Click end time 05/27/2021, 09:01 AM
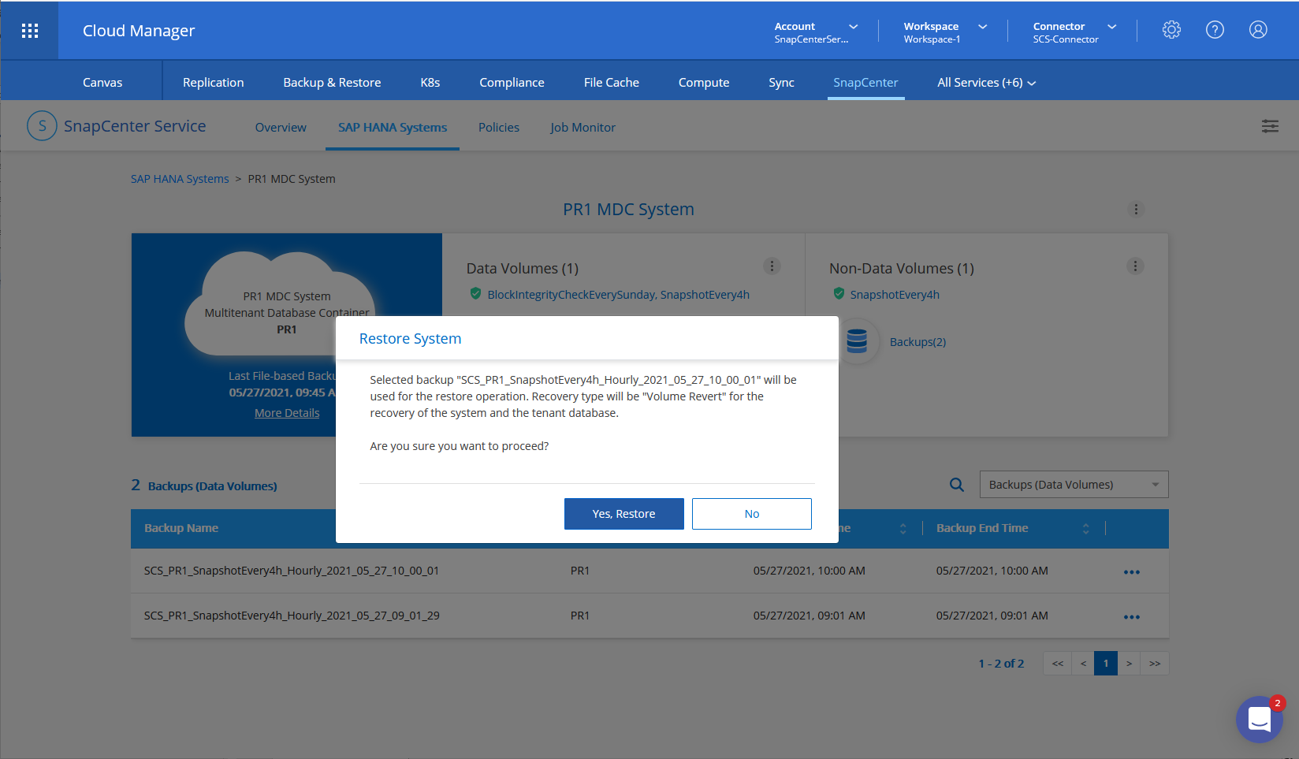The width and height of the screenshot is (1299, 759). tap(992, 616)
